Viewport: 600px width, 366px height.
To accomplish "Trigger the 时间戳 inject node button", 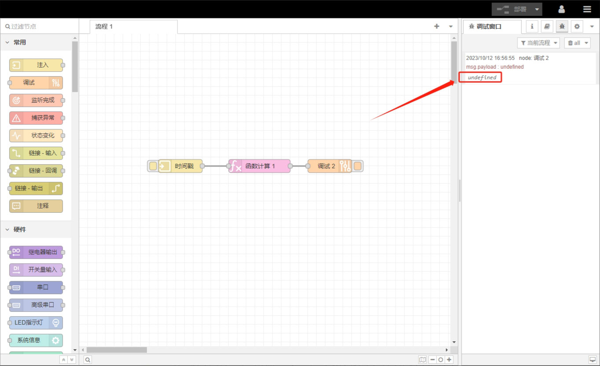I will tap(153, 166).
